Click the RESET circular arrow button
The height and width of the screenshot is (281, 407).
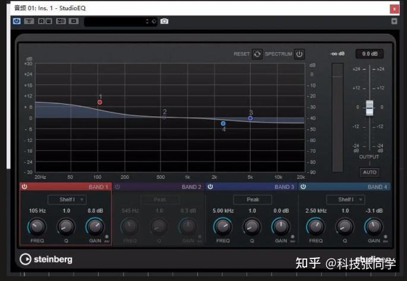coord(257,54)
